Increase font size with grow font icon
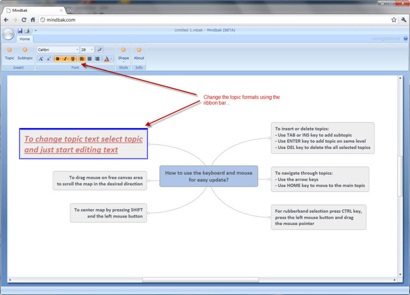The image size is (410, 295). tap(41, 59)
